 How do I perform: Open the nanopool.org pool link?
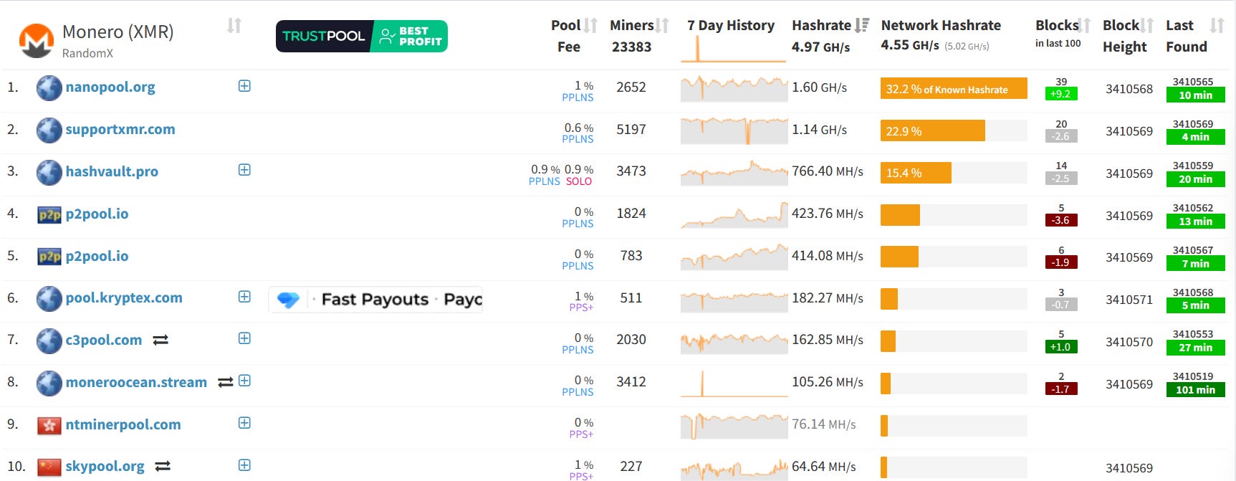pyautogui.click(x=110, y=87)
